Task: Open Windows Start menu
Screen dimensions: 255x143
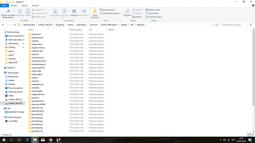Action: pos(4,140)
